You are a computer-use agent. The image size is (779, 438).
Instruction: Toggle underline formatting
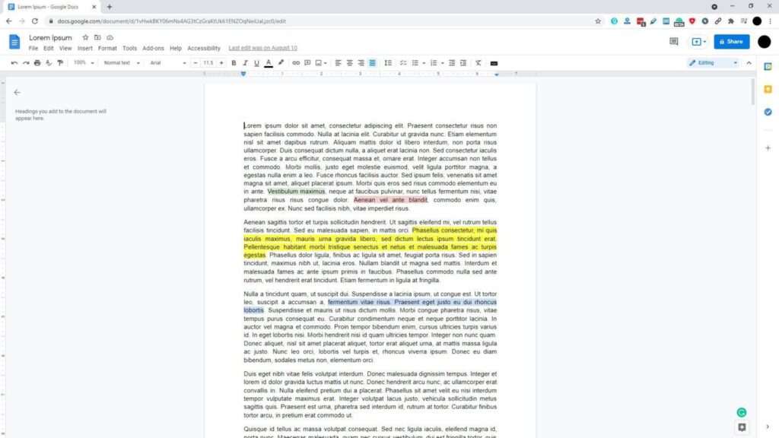coord(256,63)
